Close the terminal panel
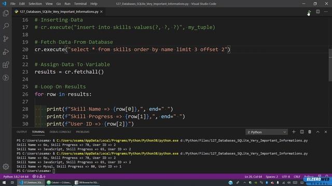 pos(326,132)
